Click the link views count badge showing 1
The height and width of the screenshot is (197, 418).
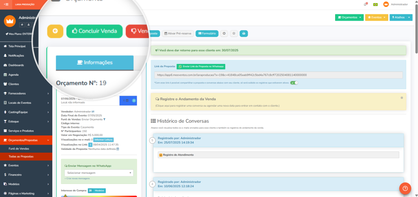(x=90, y=144)
